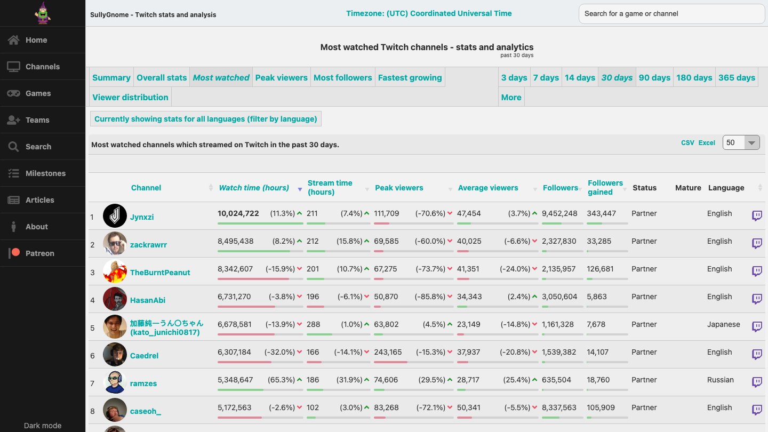Sort by Followers column arrow
Image resolution: width=768 pixels, height=432 pixels.
tap(581, 188)
